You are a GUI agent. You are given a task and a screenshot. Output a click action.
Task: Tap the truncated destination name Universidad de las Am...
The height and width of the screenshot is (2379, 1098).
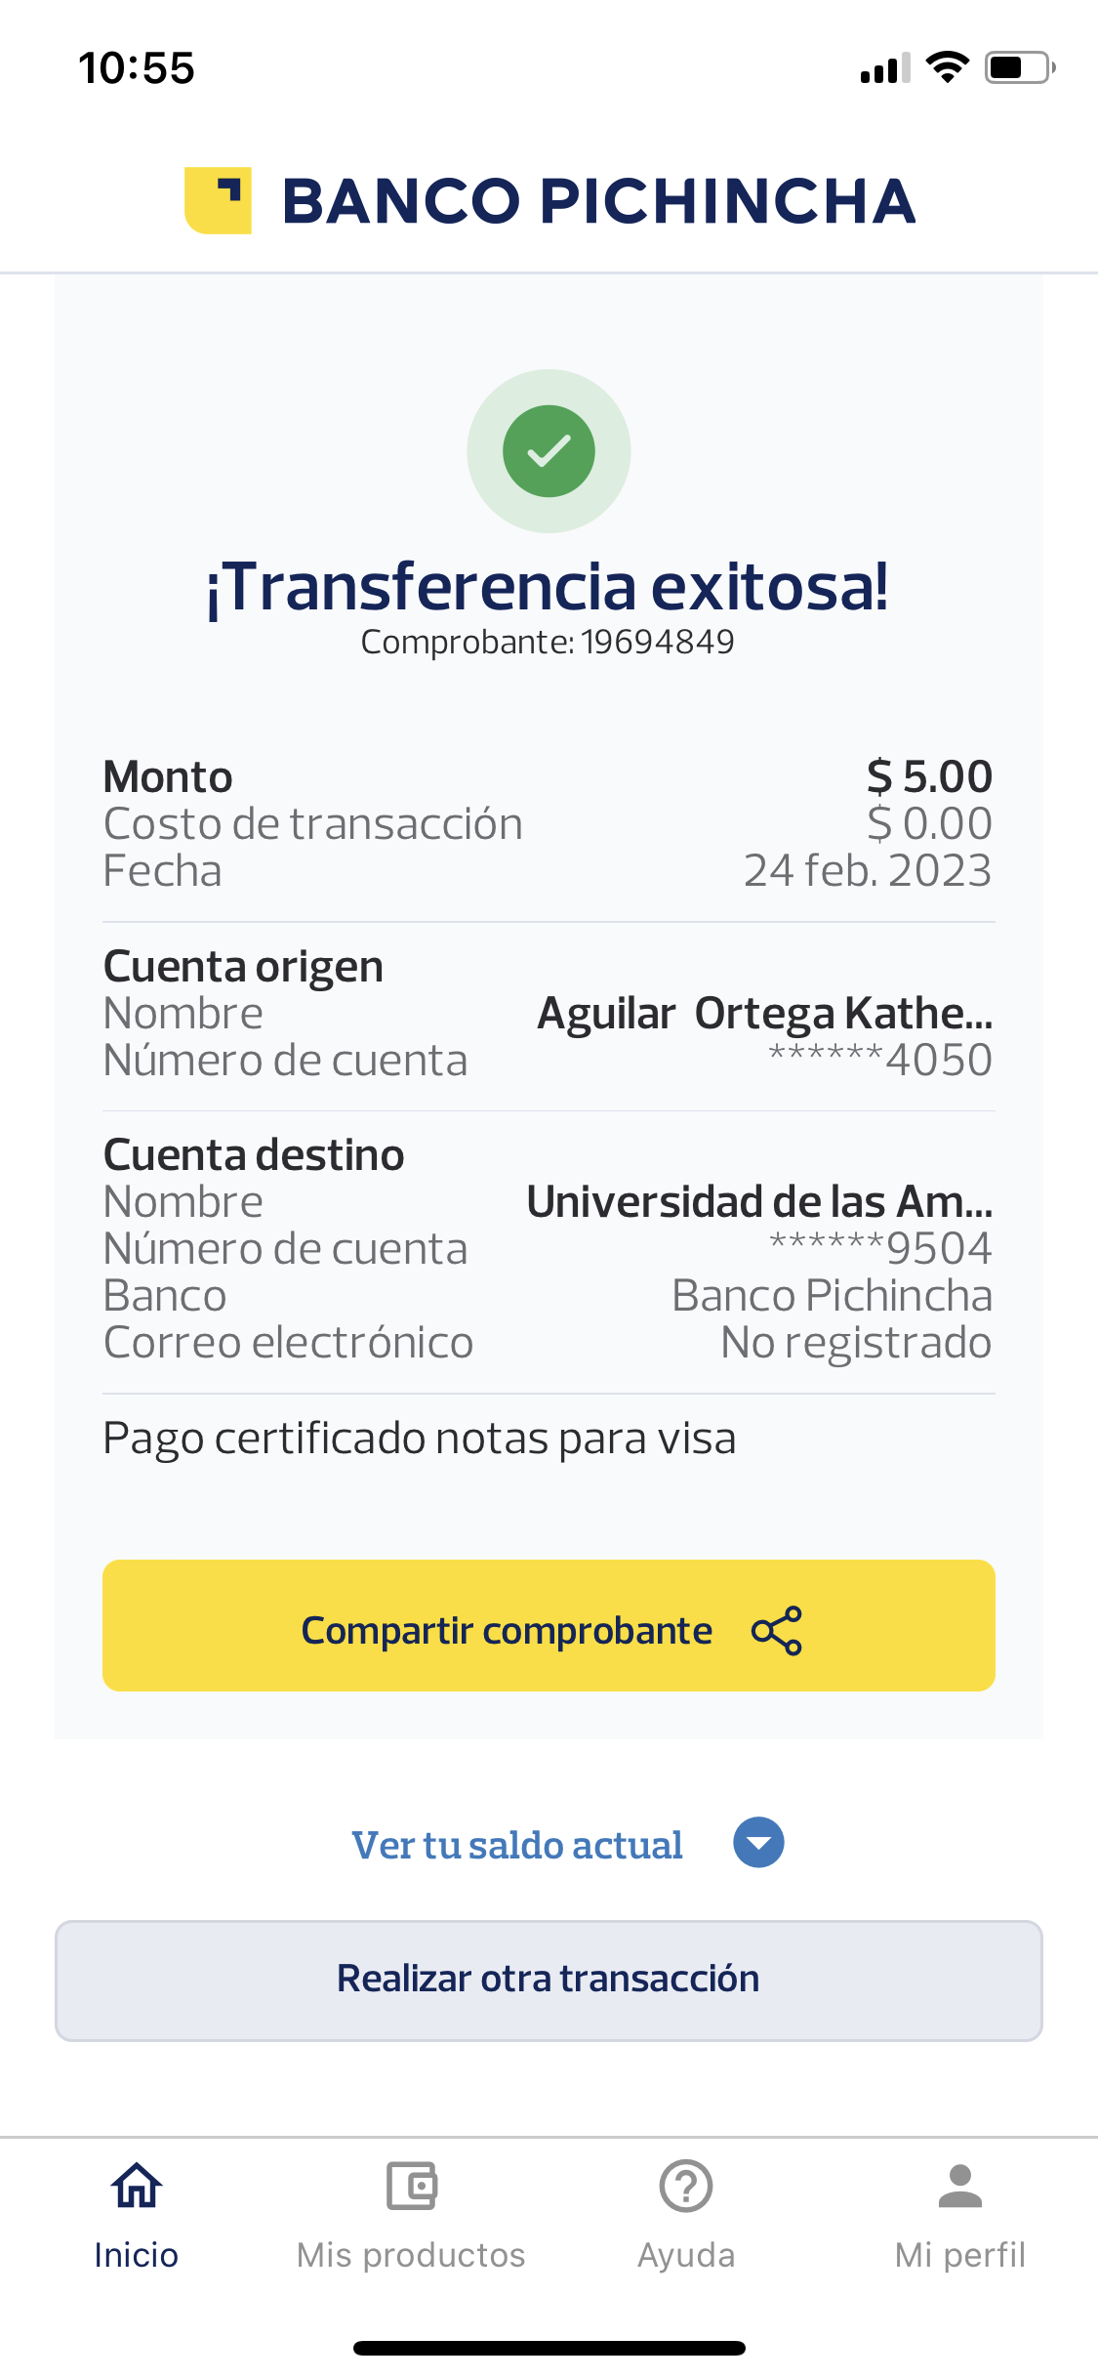tap(759, 1202)
